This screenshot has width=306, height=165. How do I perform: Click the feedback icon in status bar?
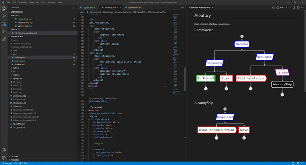tap(298, 163)
